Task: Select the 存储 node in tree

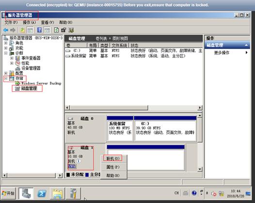Action: (x=19, y=78)
